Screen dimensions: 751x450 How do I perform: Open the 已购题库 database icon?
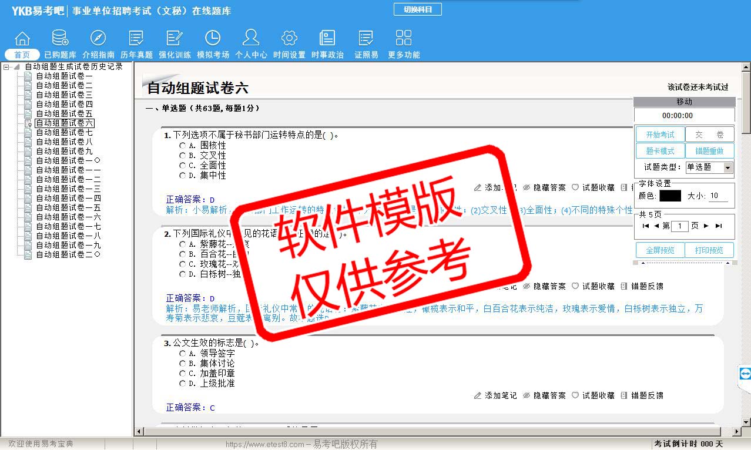[x=60, y=39]
